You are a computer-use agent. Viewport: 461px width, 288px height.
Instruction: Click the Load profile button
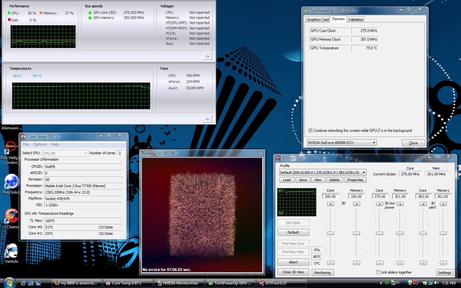coord(287,180)
